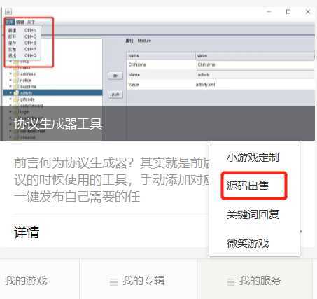Minimize the window
The image size is (317, 299).
[269, 11]
